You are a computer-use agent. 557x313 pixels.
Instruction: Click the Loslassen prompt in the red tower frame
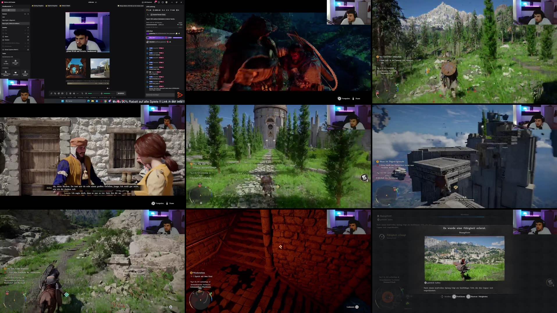point(353,307)
